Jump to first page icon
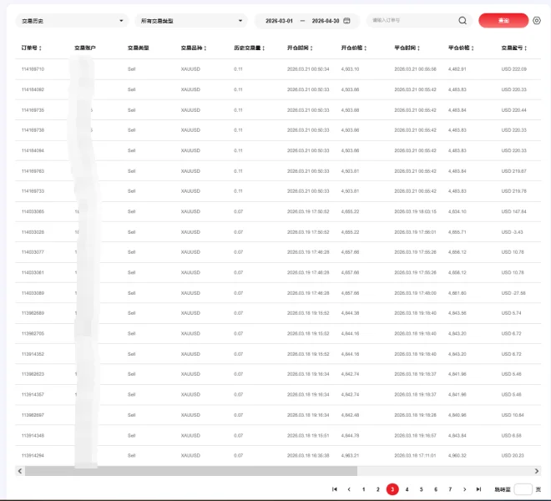The image size is (551, 501). click(335, 489)
